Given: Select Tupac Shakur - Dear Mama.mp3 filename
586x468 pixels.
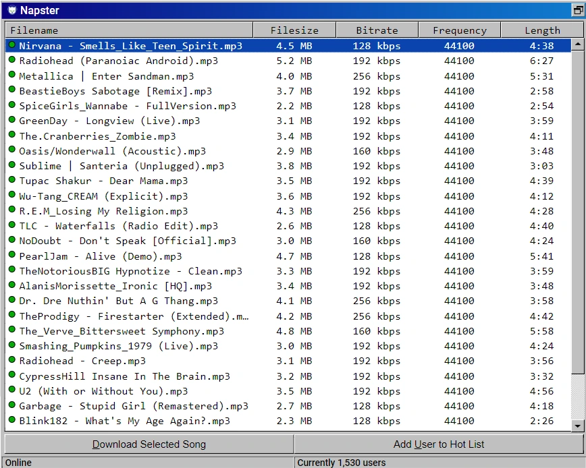Looking at the screenshot, I should [x=103, y=181].
